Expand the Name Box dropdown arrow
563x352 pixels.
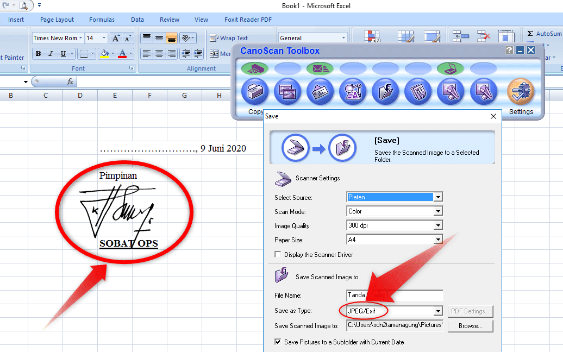[x=26, y=82]
